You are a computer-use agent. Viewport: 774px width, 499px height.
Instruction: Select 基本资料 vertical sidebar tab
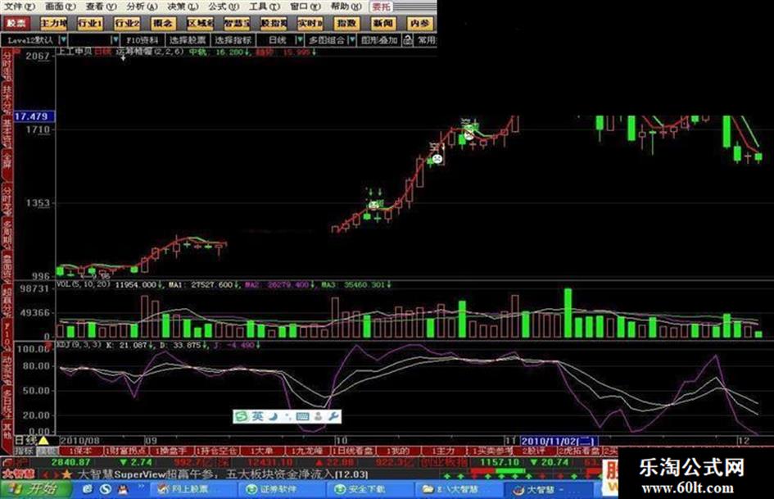(x=7, y=134)
